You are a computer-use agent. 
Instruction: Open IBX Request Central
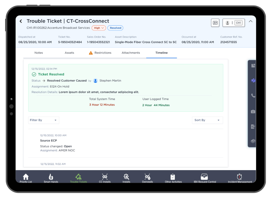[205, 178]
